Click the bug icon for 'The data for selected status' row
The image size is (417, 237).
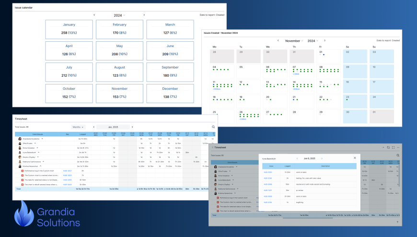23,180
